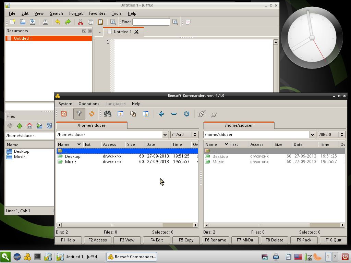
Task: Open the Help menu in Beesoft Commander
Action: coord(136,104)
